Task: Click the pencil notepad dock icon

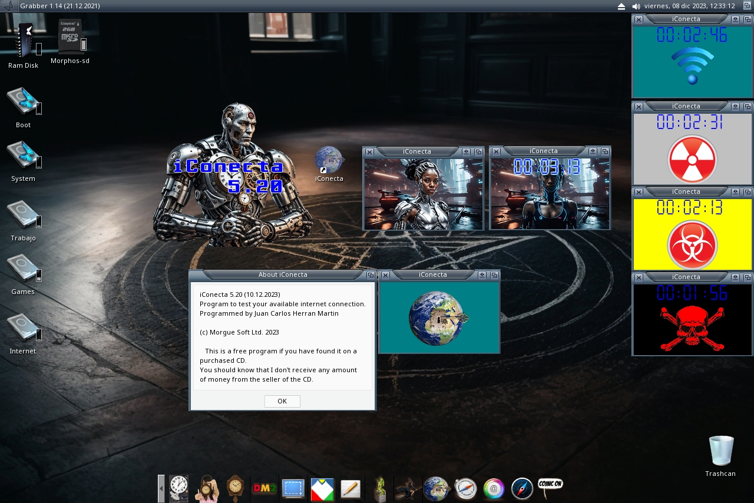Action: click(x=350, y=489)
